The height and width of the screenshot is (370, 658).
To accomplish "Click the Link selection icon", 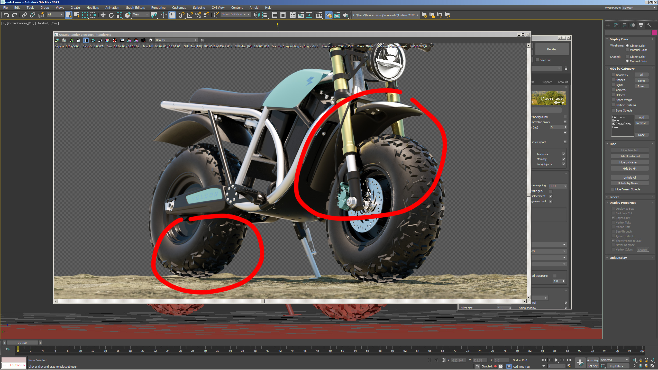I will click(24, 15).
